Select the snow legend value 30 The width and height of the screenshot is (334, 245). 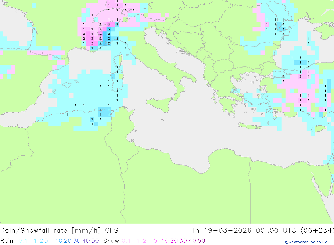tap(183, 241)
